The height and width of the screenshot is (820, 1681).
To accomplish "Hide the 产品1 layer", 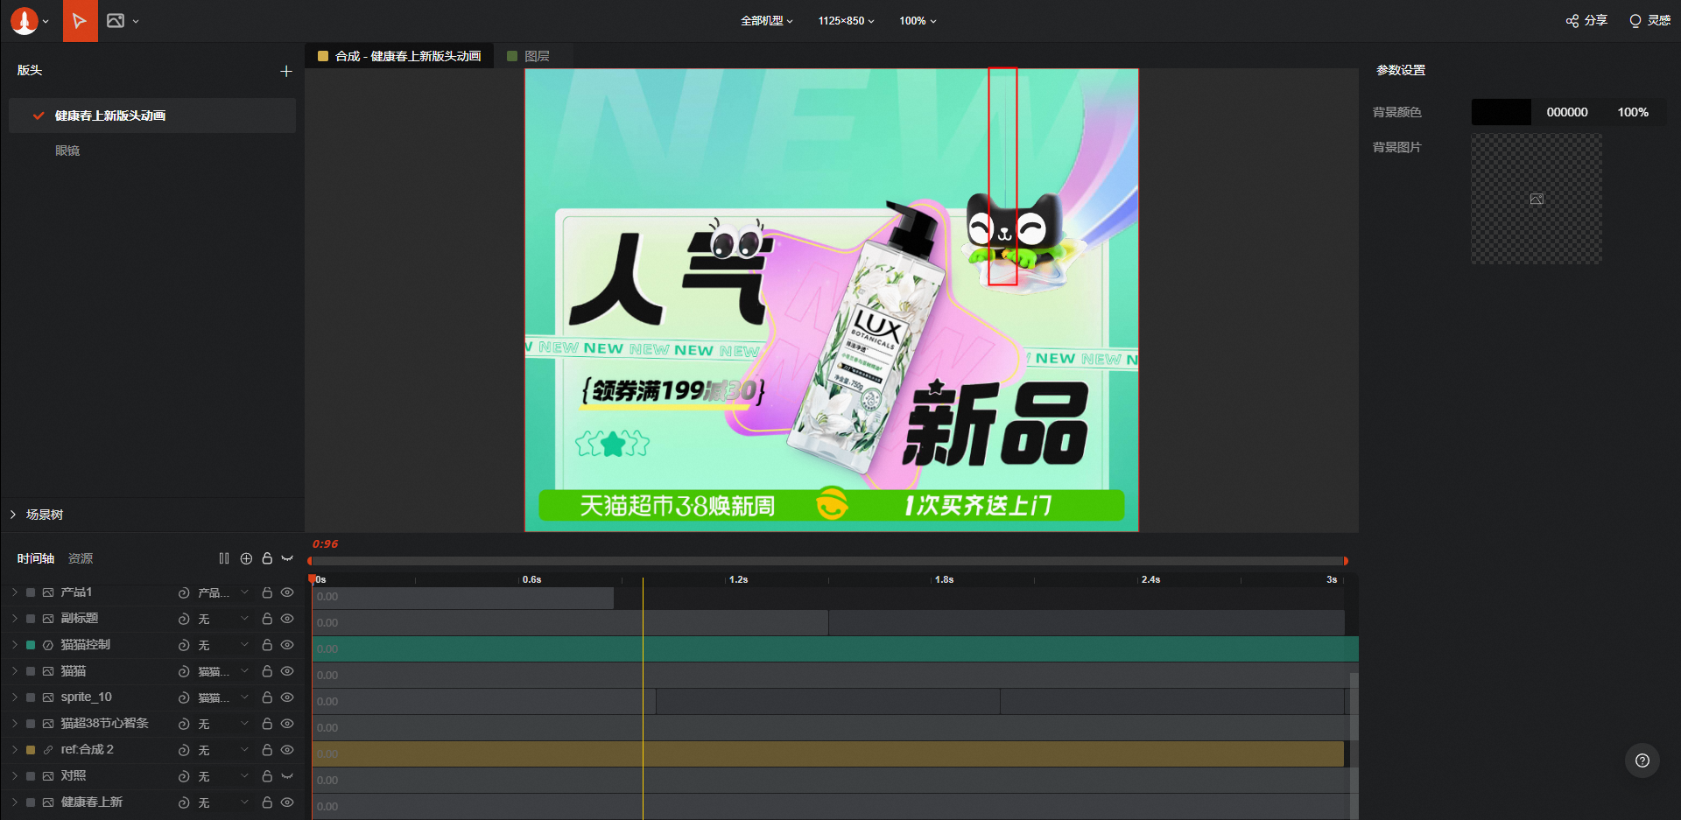I will click(x=287, y=592).
